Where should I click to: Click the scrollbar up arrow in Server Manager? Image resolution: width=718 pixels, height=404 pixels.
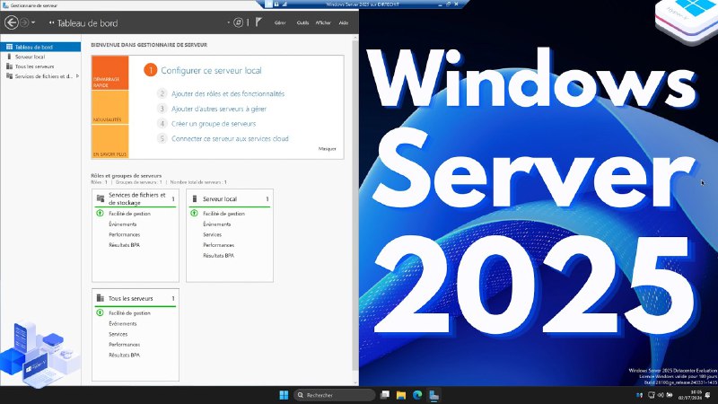tap(355, 38)
